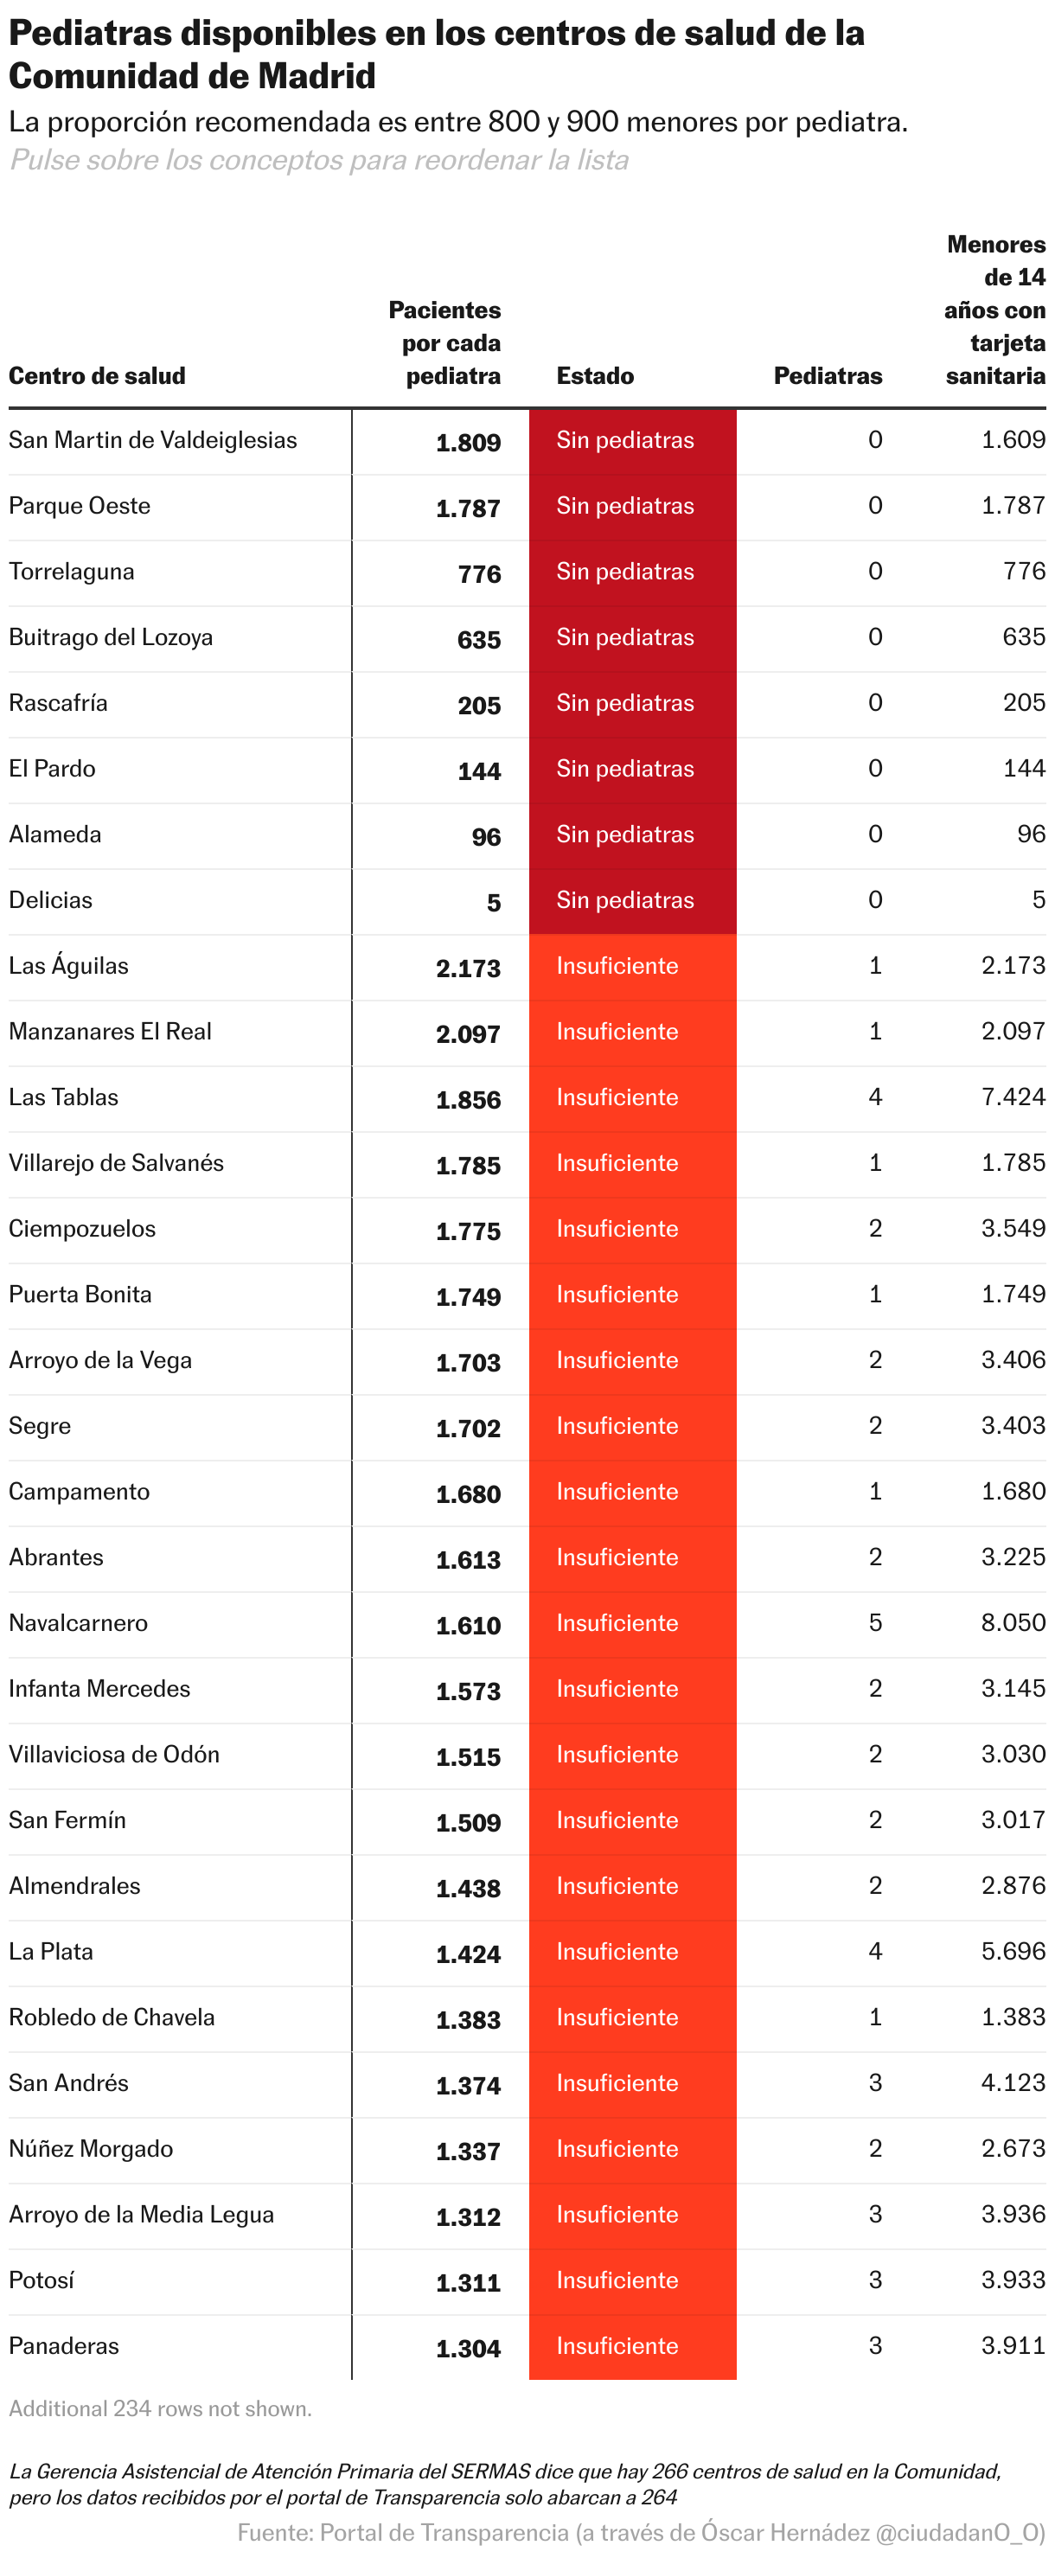The image size is (1055, 2558).
Task: Click the Villaviciosa de Odón row name
Action: point(114,1755)
